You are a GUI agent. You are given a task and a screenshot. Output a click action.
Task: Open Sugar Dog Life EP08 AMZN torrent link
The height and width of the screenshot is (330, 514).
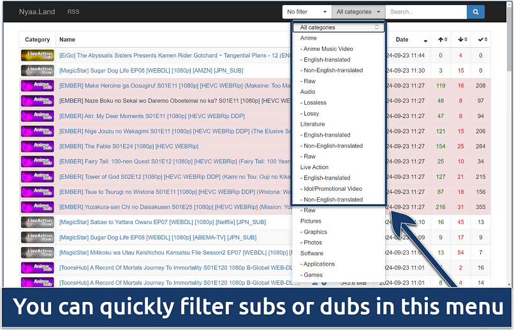(x=151, y=70)
